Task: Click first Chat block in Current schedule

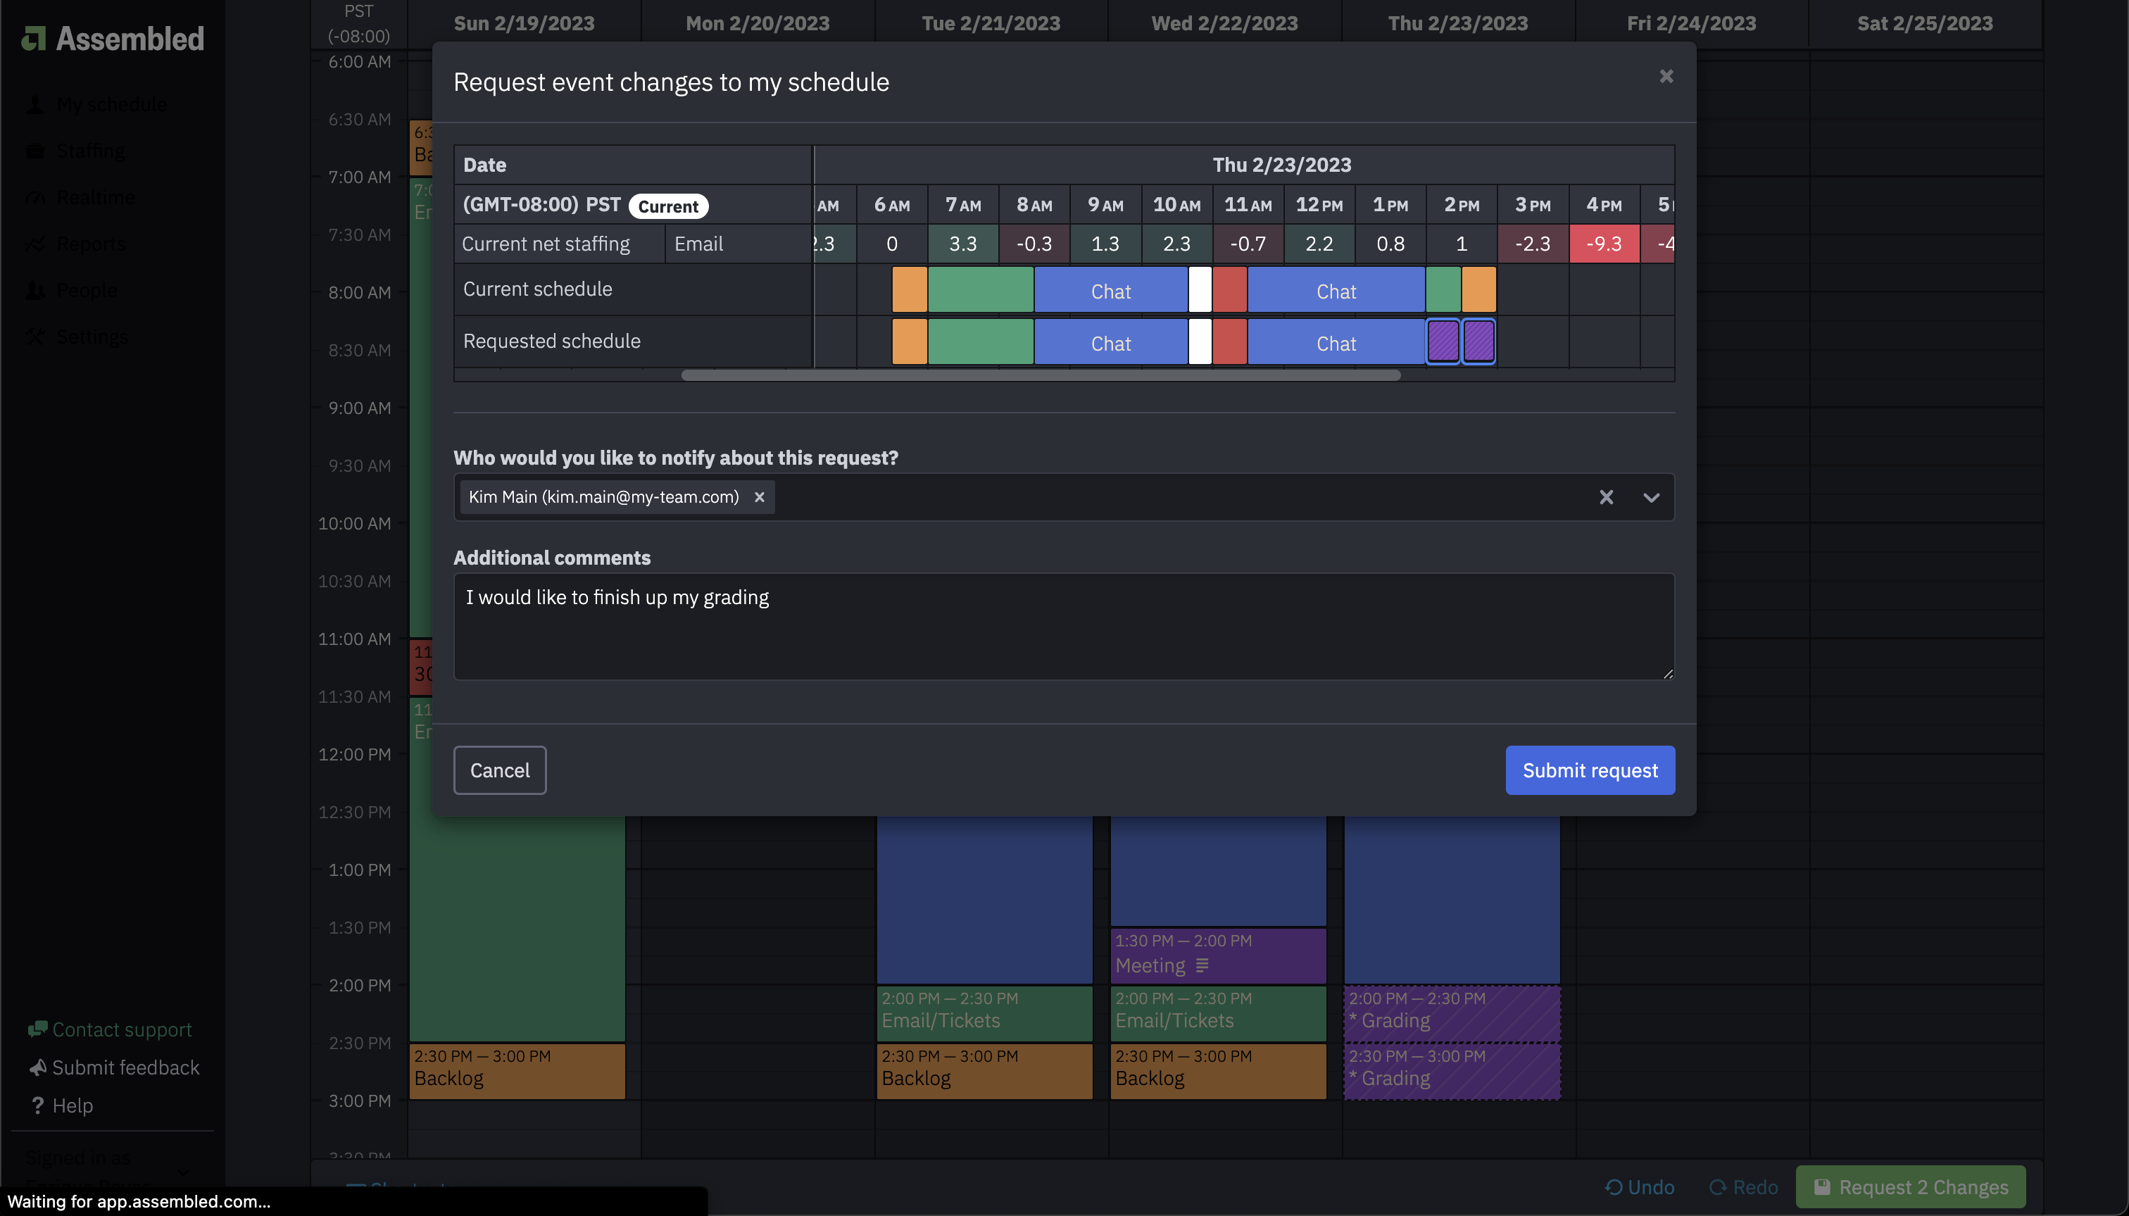Action: coord(1110,290)
